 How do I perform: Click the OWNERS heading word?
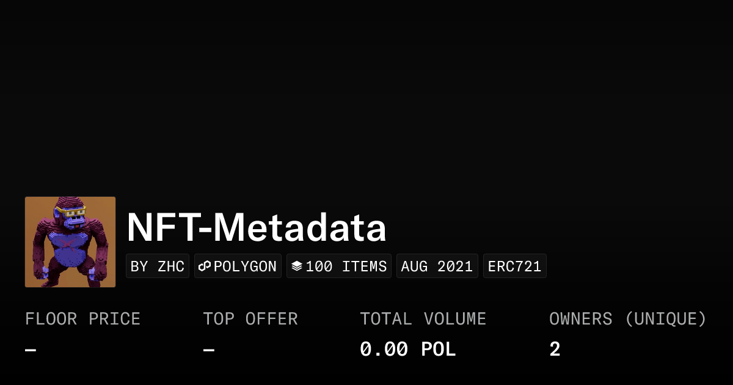pyautogui.click(x=581, y=319)
